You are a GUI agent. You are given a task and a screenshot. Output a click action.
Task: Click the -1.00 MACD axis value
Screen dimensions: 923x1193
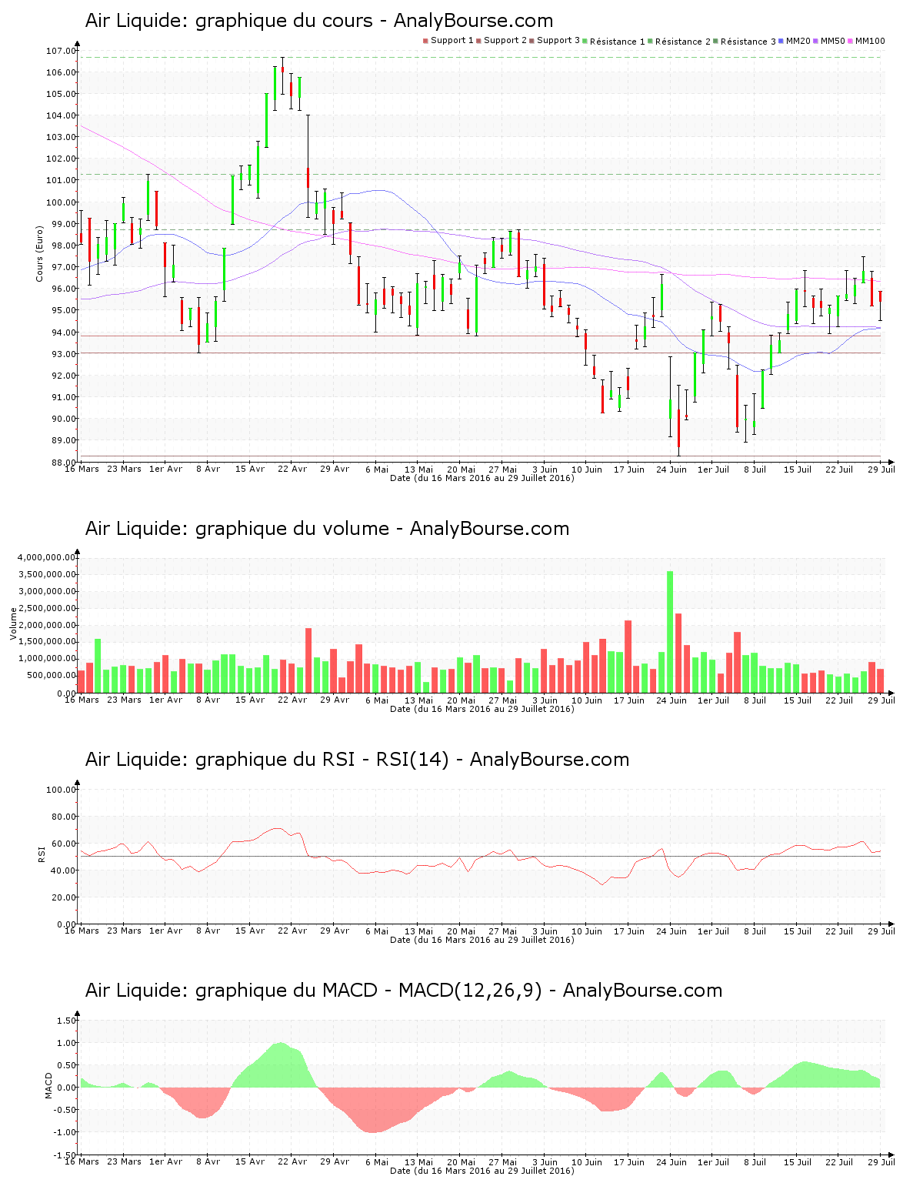[x=65, y=1132]
